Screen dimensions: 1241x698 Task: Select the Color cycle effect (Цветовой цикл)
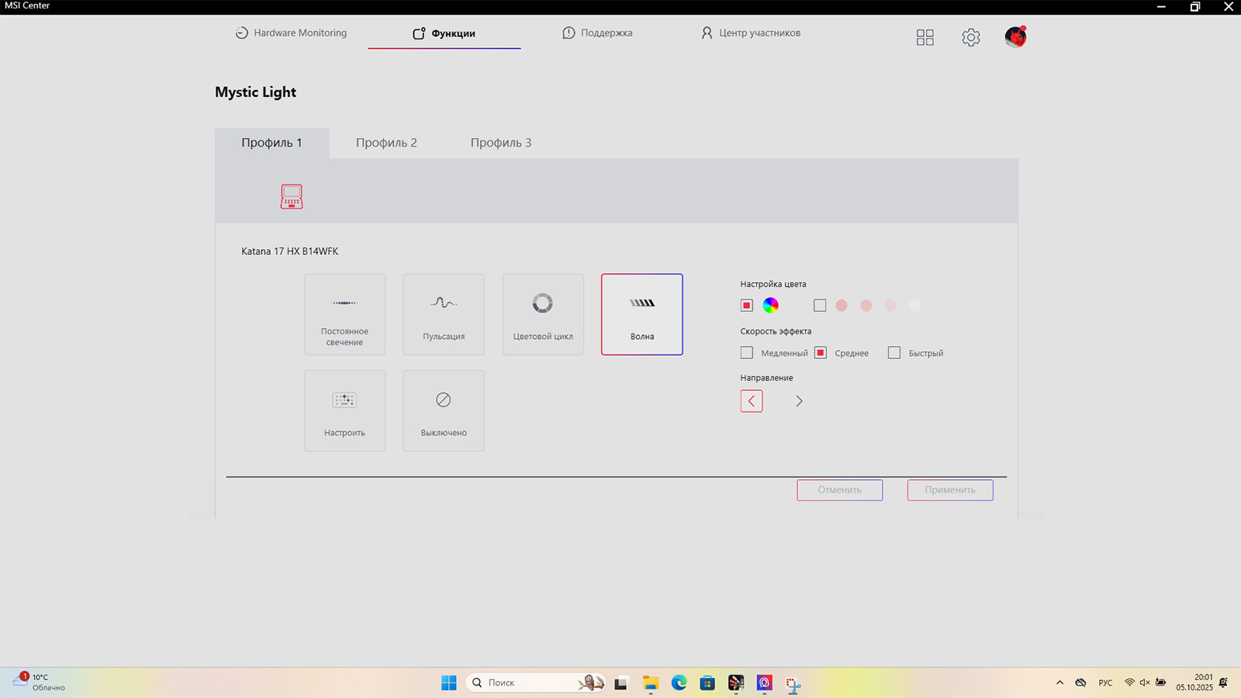click(543, 314)
